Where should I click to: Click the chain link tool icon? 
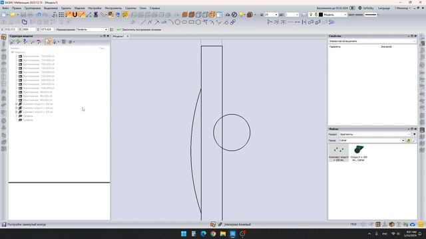coord(233,22)
